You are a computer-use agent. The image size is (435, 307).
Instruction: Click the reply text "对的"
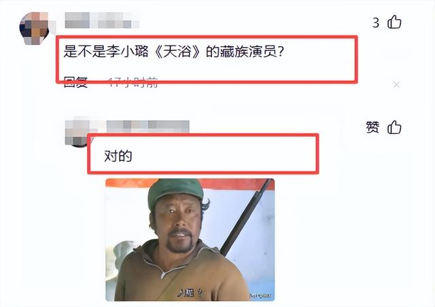click(x=118, y=156)
